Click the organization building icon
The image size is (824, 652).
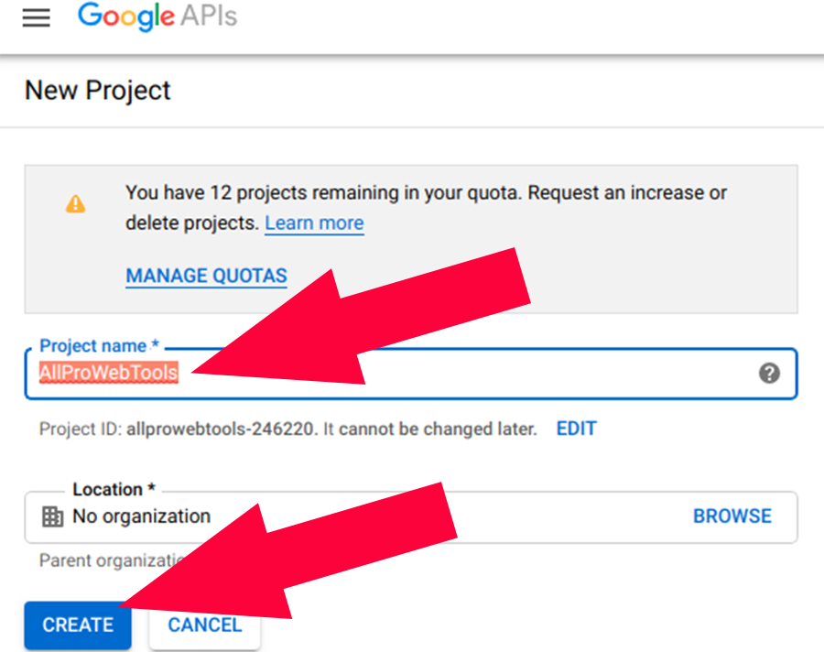pyautogui.click(x=52, y=516)
